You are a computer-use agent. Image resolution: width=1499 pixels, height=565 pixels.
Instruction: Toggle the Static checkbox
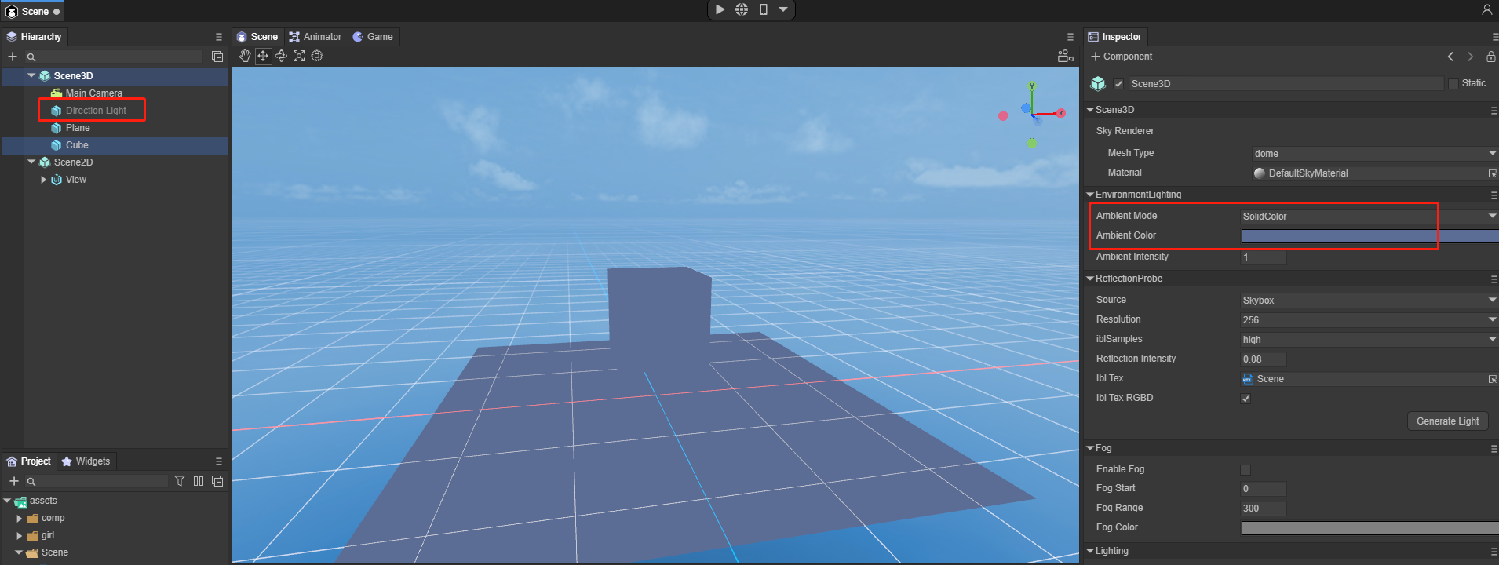(x=1453, y=84)
